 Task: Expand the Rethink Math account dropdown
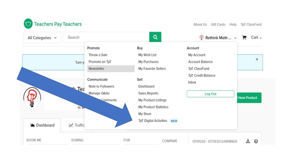point(235,38)
